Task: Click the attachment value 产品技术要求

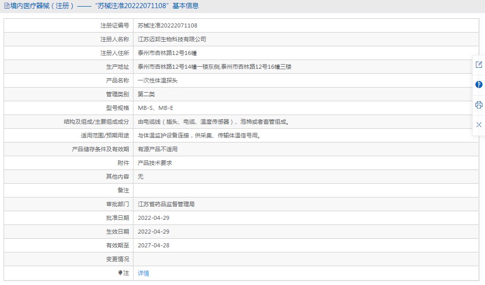Action: [x=155, y=163]
